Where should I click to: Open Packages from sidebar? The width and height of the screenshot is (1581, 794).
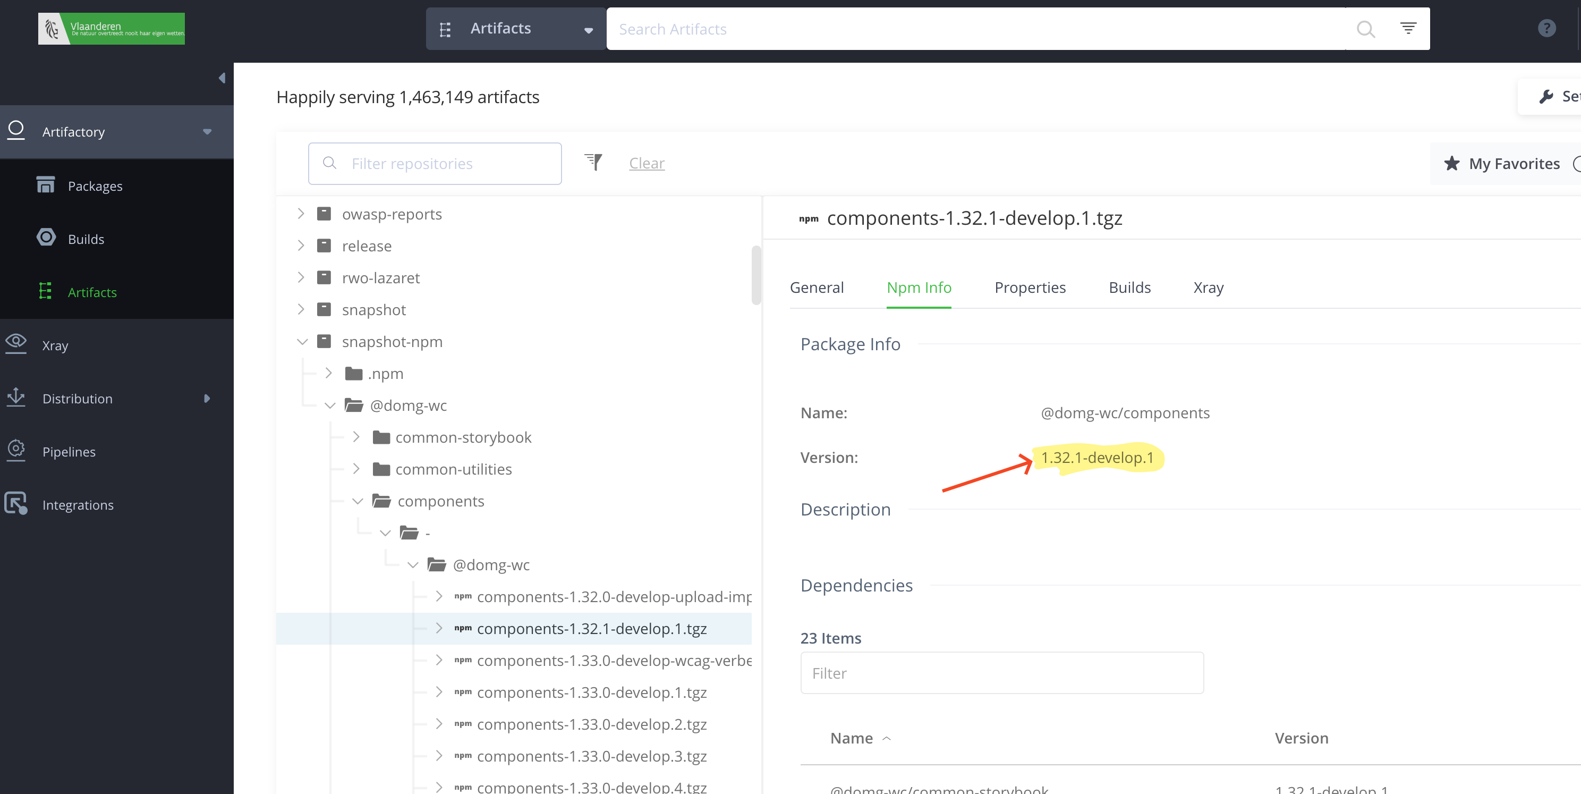tap(95, 186)
